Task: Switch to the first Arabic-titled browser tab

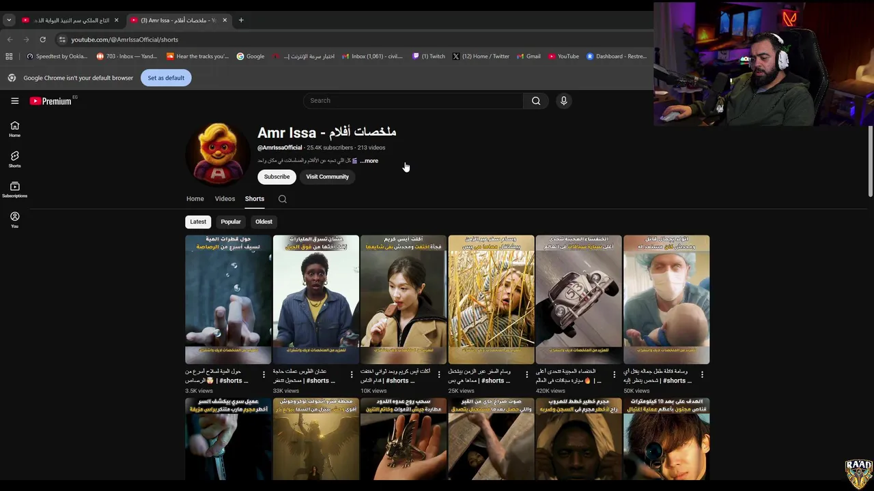Action: tap(70, 20)
